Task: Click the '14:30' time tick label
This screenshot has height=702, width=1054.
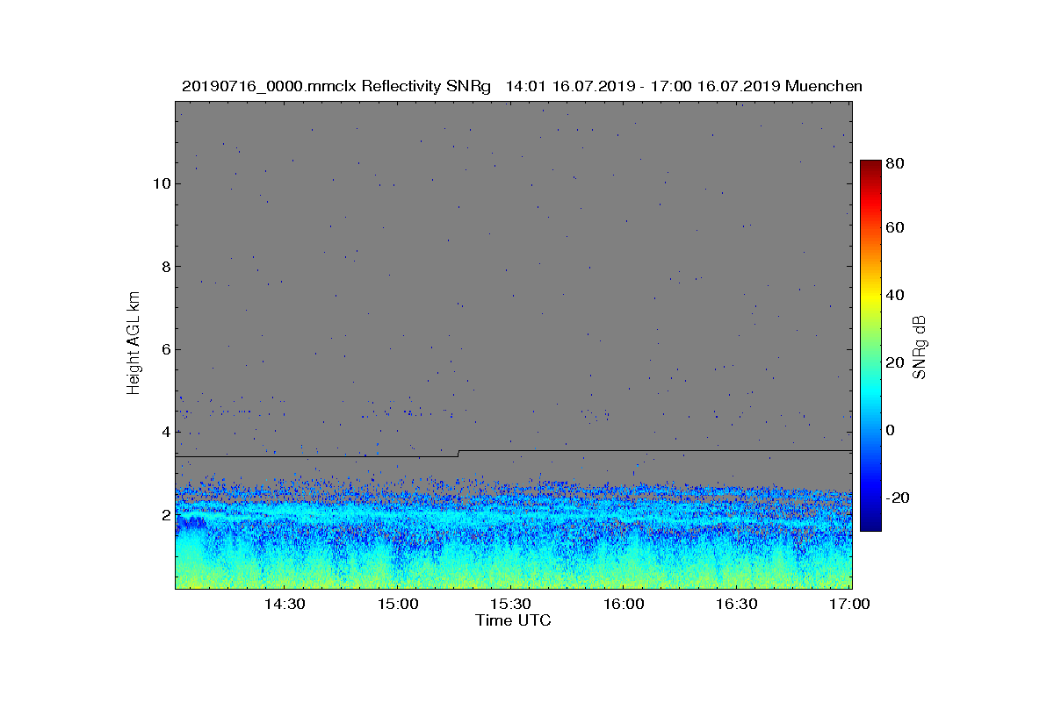Action: point(285,604)
